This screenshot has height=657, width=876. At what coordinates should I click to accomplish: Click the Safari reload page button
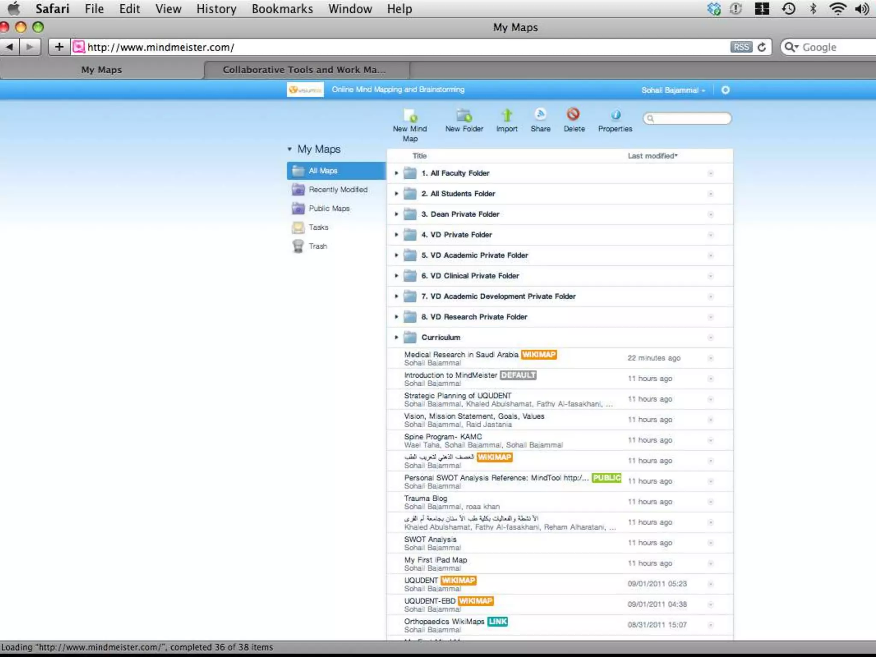762,47
